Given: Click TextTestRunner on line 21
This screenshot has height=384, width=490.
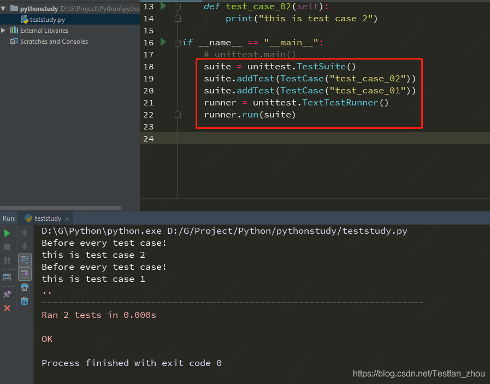Looking at the screenshot, I should pos(340,103).
